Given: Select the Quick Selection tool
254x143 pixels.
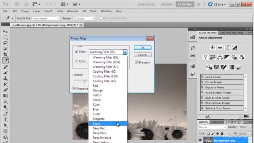Looking at the screenshot, I should [x=5, y=48].
